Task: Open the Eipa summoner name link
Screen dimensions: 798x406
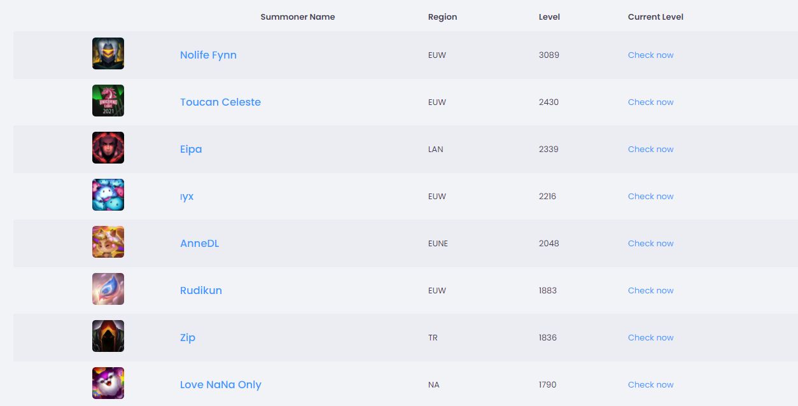Action: coord(191,149)
